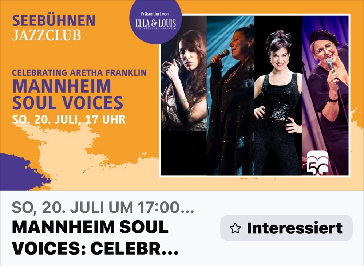This screenshot has height=271, width=364.
Task: Click the SO. 20. JULI, 17 UHR banner text
Action: pos(69,119)
